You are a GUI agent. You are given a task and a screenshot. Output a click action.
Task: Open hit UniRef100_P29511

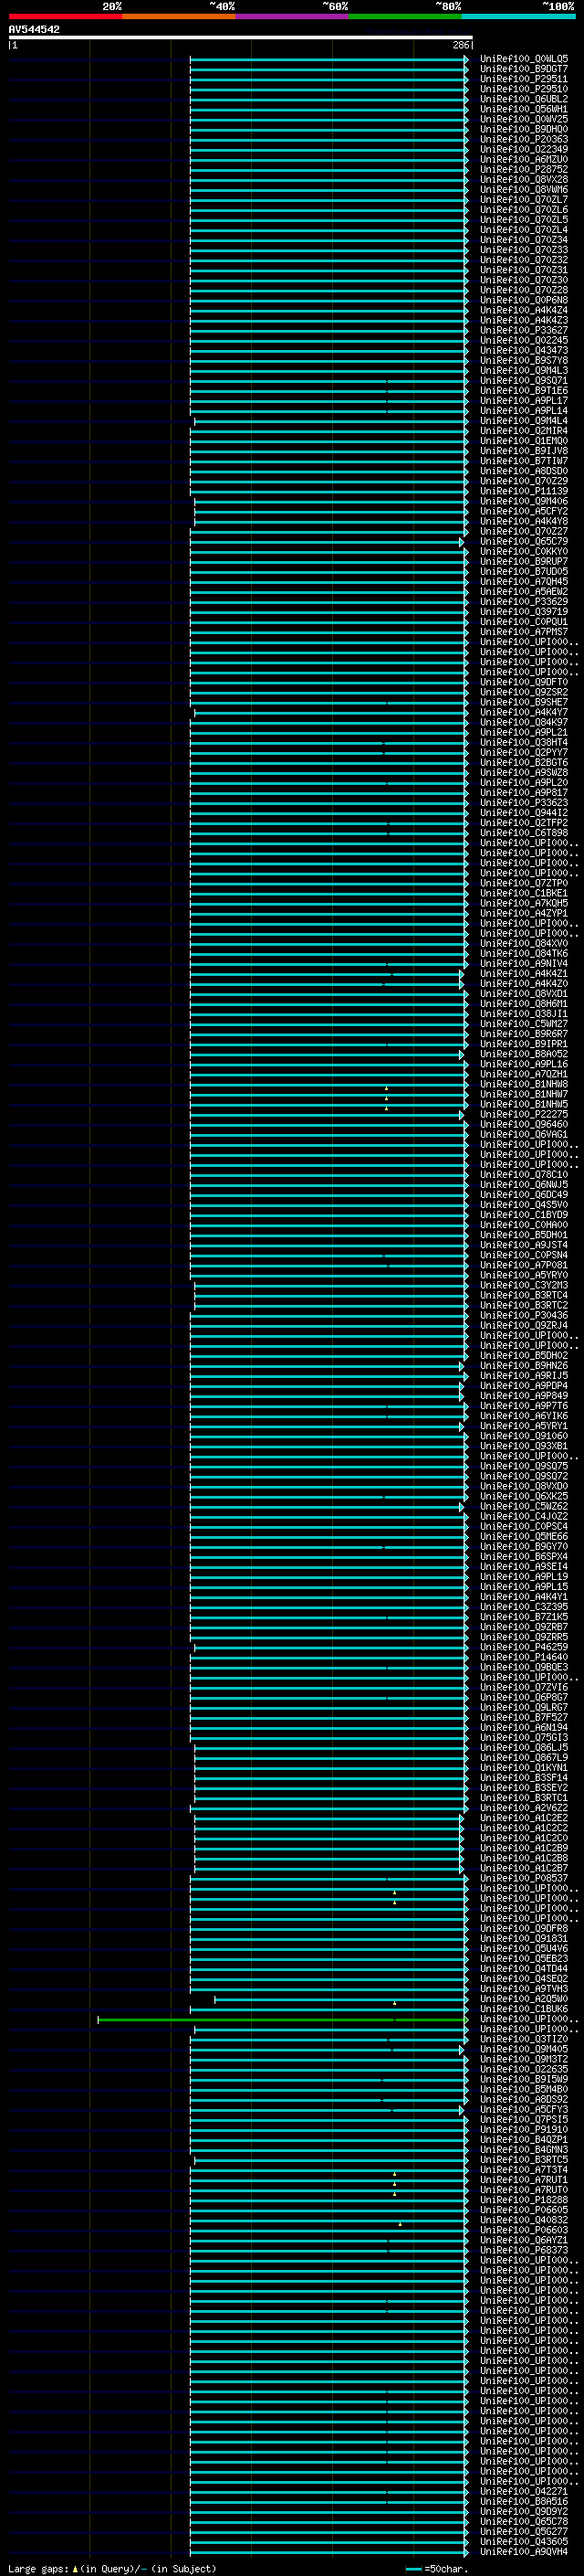point(524,79)
